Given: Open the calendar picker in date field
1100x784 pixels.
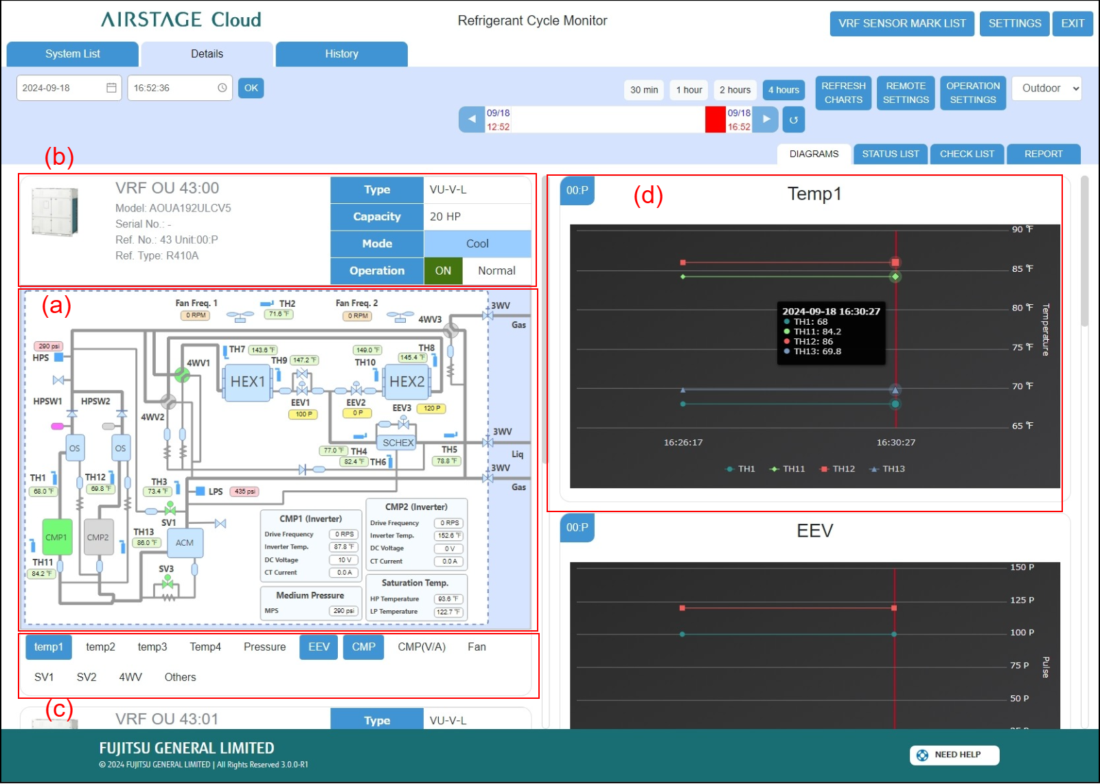Looking at the screenshot, I should point(111,88).
